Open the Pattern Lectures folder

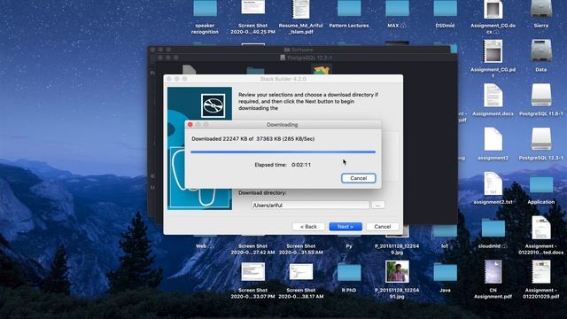(x=349, y=8)
